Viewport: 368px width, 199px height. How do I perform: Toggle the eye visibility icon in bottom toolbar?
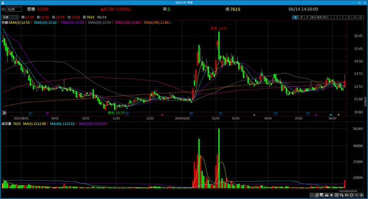347,195
